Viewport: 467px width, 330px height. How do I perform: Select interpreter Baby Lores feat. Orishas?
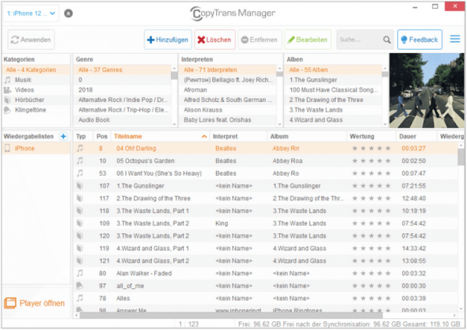click(x=228, y=119)
